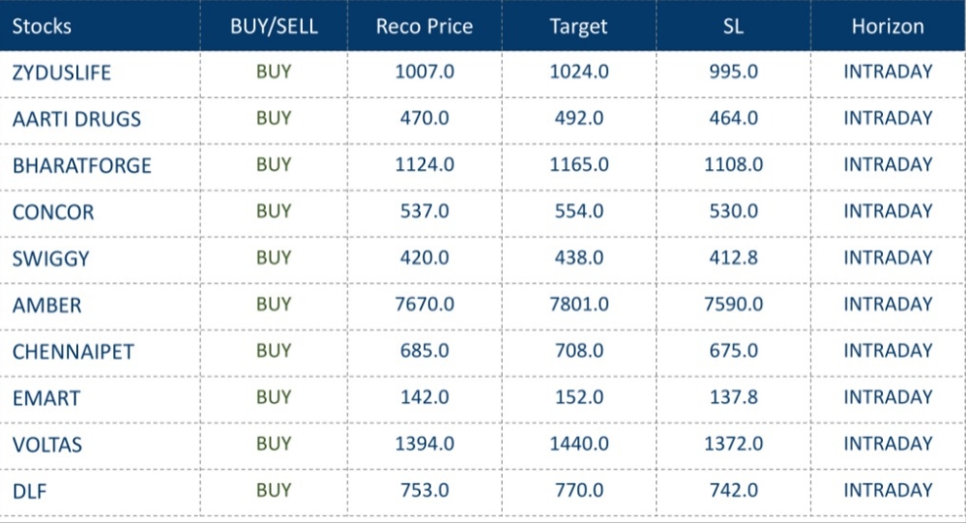This screenshot has width=966, height=523.
Task: Select the BHARATFORGE stock name
Action: tap(82, 165)
